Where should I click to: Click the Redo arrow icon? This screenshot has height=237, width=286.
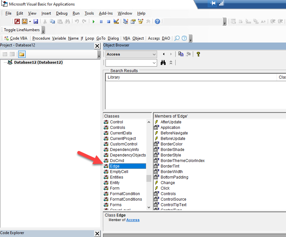click(84, 21)
